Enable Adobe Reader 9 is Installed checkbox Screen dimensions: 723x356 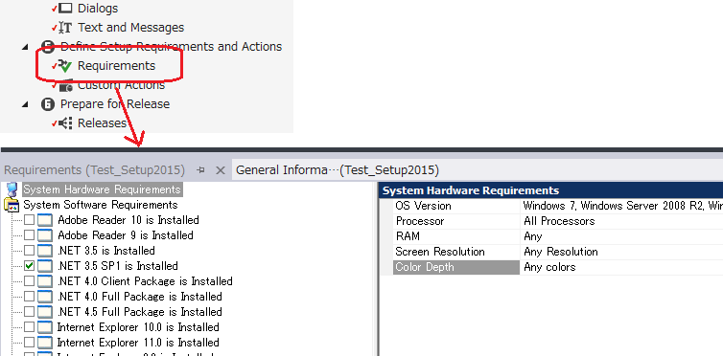[29, 235]
